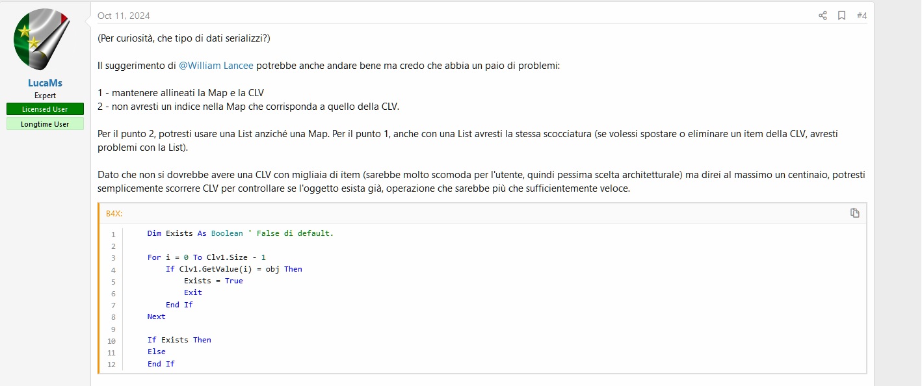The width and height of the screenshot is (922, 386).
Task: Click the share post icon
Action: point(823,16)
